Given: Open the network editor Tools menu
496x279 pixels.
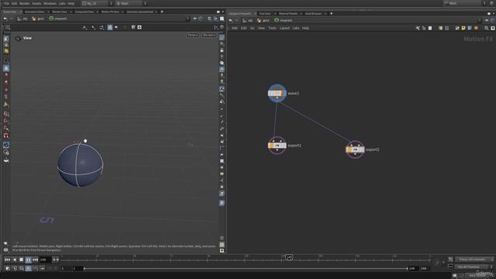Looking at the screenshot, I should (272, 28).
